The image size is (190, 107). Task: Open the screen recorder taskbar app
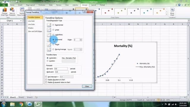(x=29, y=104)
